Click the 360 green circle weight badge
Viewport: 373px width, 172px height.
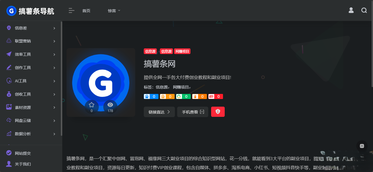click(x=183, y=96)
